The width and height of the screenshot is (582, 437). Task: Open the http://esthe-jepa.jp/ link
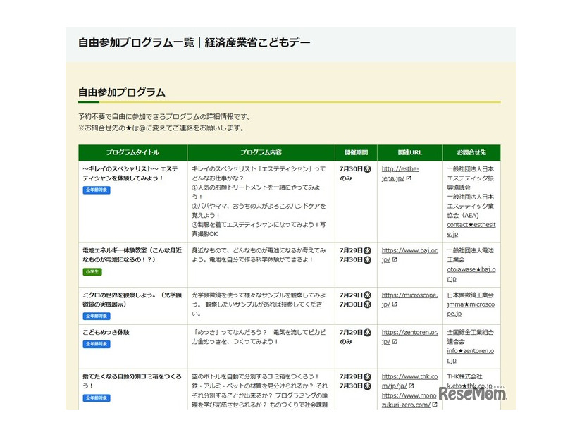click(400, 173)
